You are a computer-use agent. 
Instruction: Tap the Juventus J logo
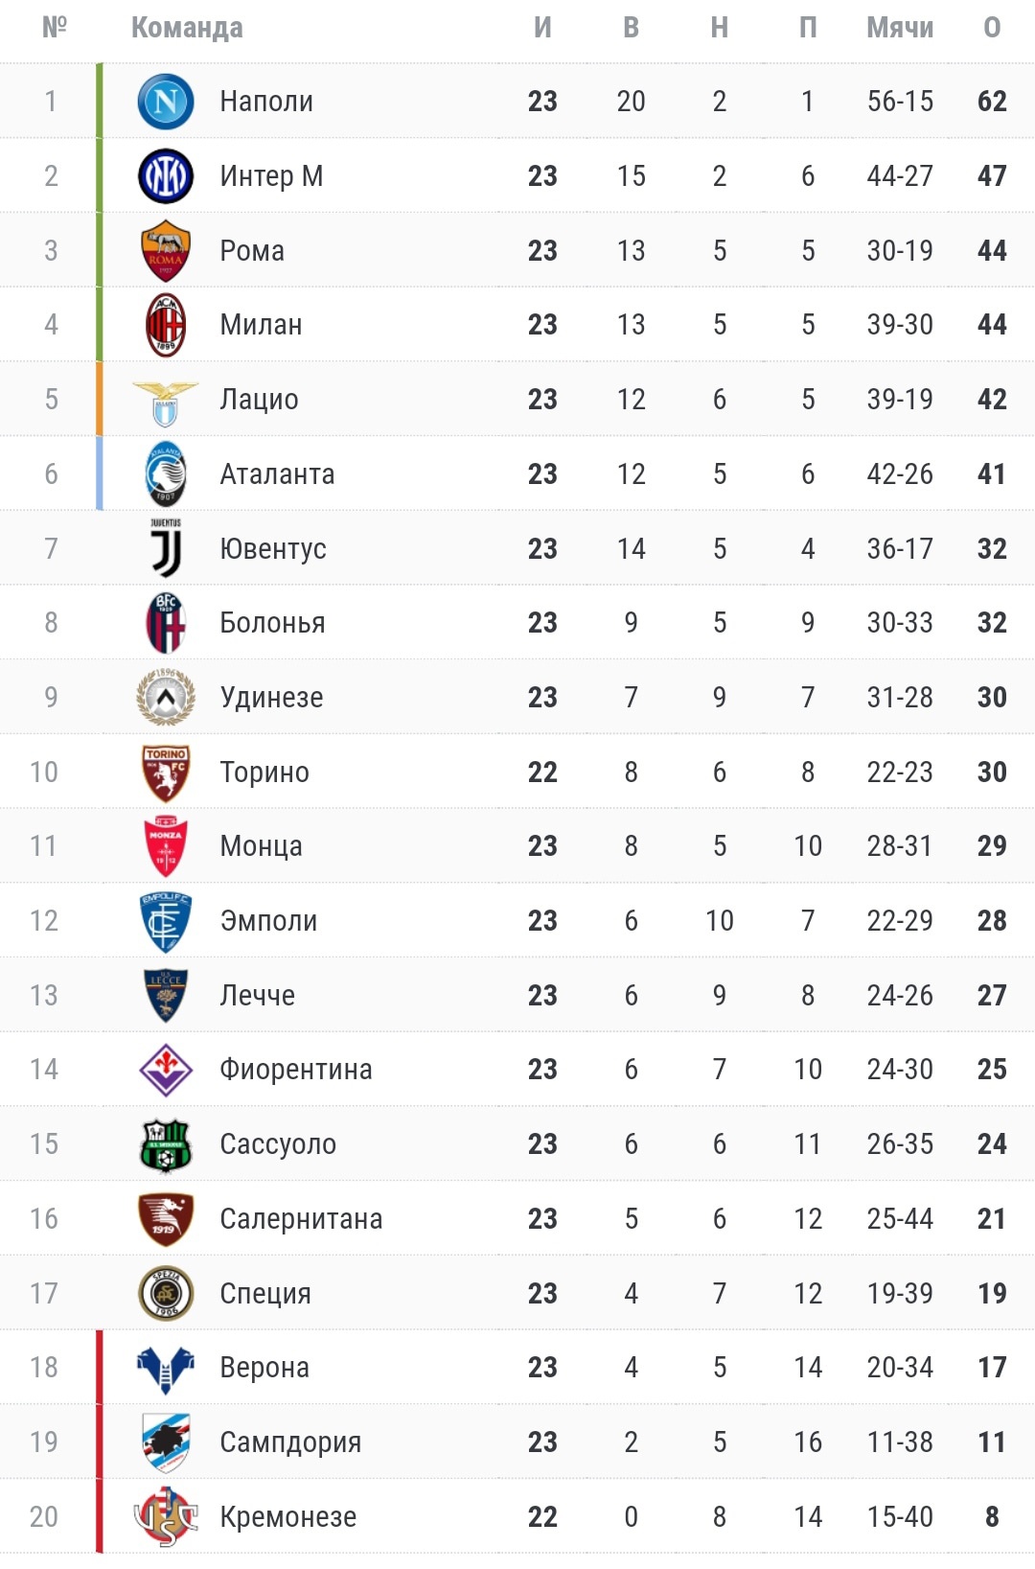(x=166, y=548)
